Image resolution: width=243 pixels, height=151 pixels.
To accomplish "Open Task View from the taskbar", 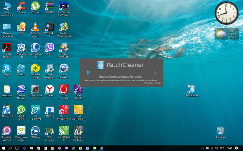I will click(17, 148).
